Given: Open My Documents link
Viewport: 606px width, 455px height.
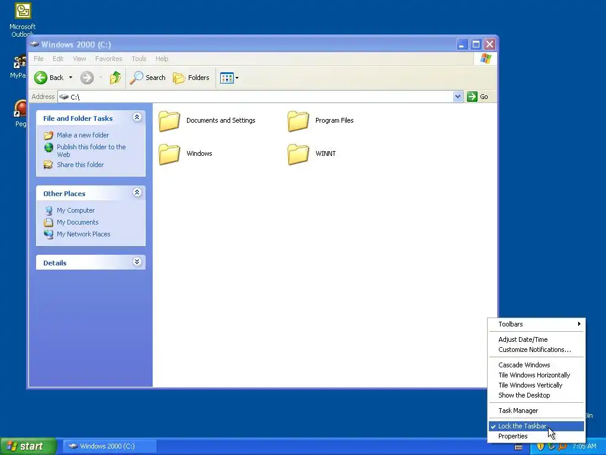Looking at the screenshot, I should coord(78,223).
